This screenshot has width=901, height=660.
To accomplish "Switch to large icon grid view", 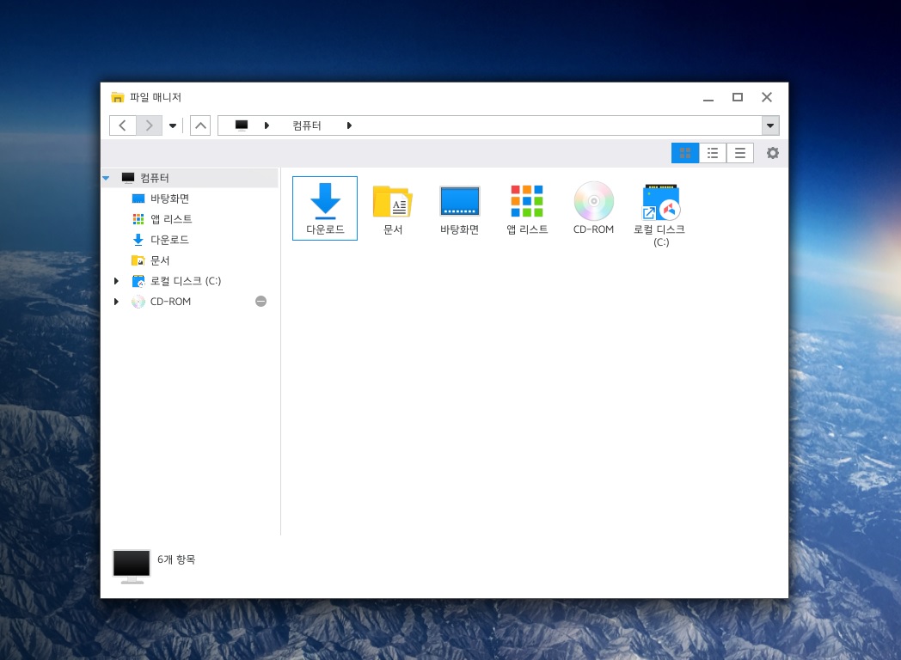I will coord(685,153).
